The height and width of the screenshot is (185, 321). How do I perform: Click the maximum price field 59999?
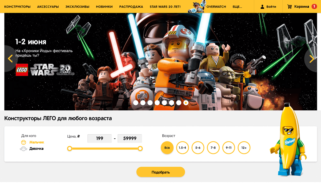click(130, 139)
